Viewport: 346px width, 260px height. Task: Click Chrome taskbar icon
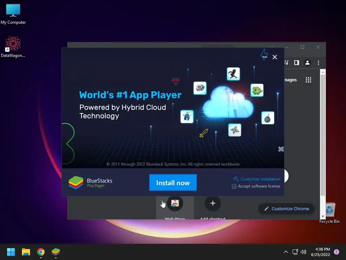(x=41, y=252)
